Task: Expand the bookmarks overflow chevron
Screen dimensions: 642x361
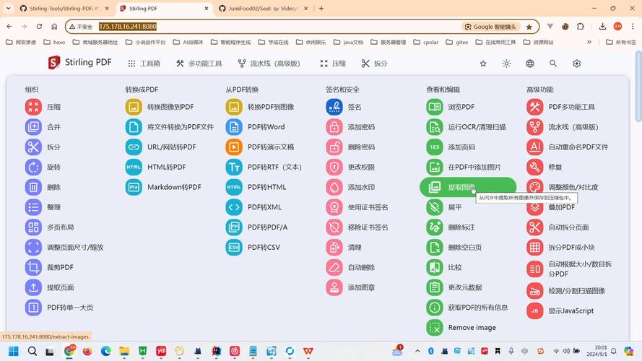Action: pos(589,42)
